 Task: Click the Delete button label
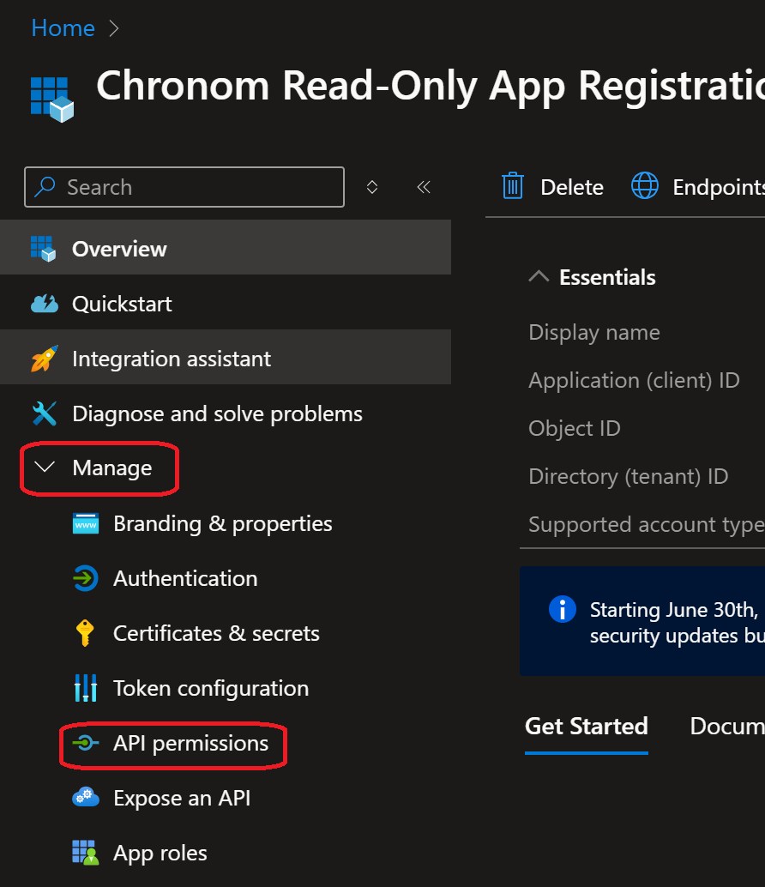pyautogui.click(x=572, y=187)
